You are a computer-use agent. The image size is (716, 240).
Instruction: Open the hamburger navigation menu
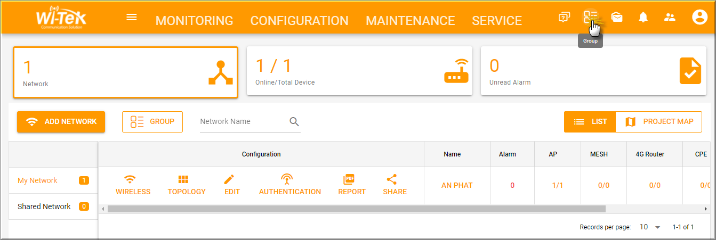132,18
